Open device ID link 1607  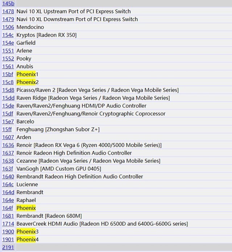tap(8, 138)
